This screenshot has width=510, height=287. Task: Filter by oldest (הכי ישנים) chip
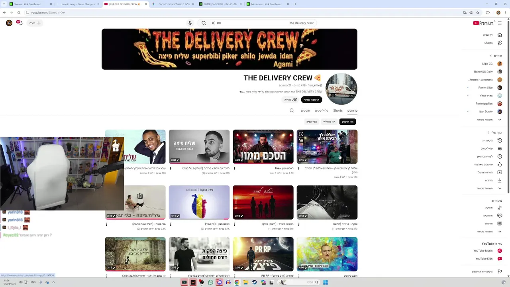click(312, 122)
